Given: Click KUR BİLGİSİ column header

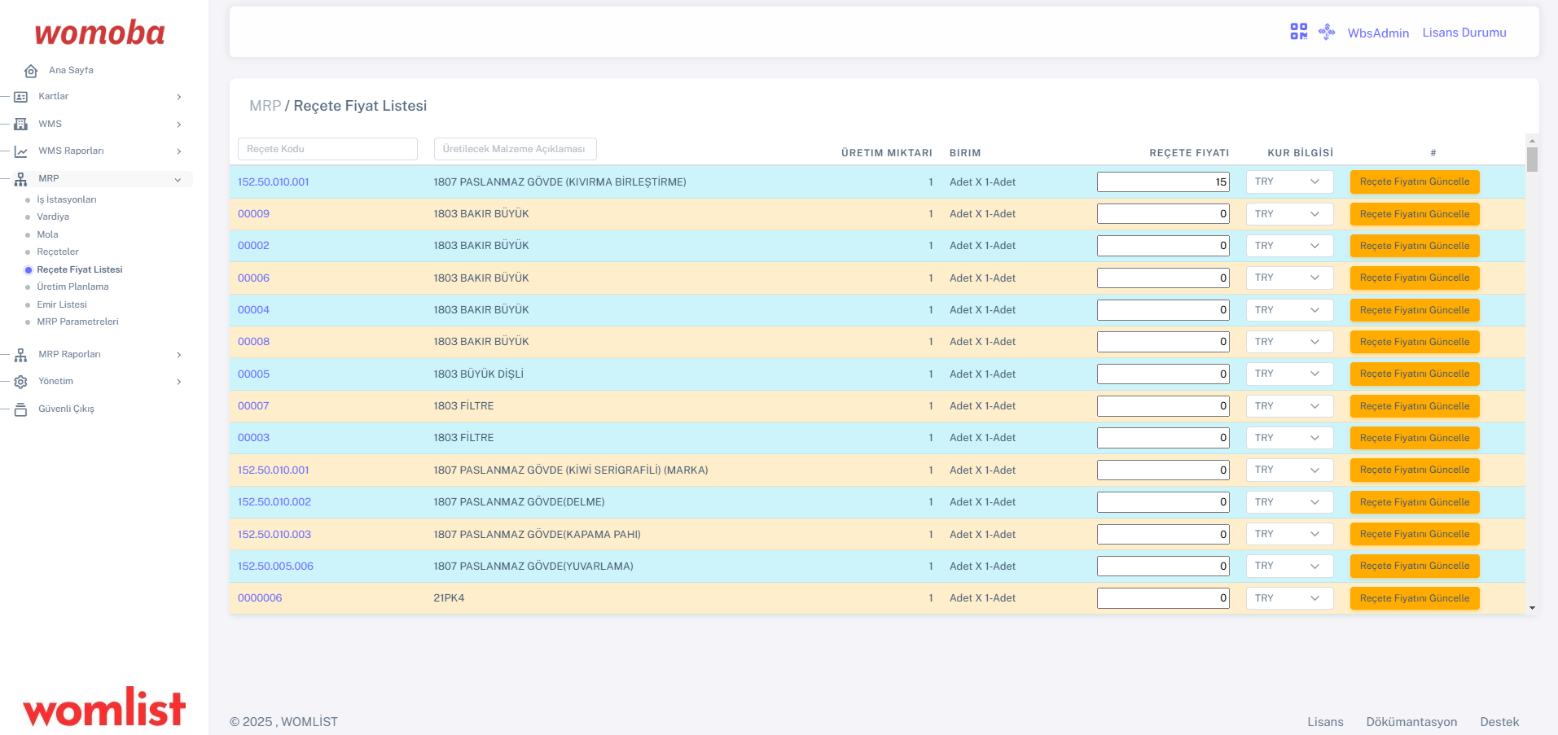Looking at the screenshot, I should [x=1301, y=153].
